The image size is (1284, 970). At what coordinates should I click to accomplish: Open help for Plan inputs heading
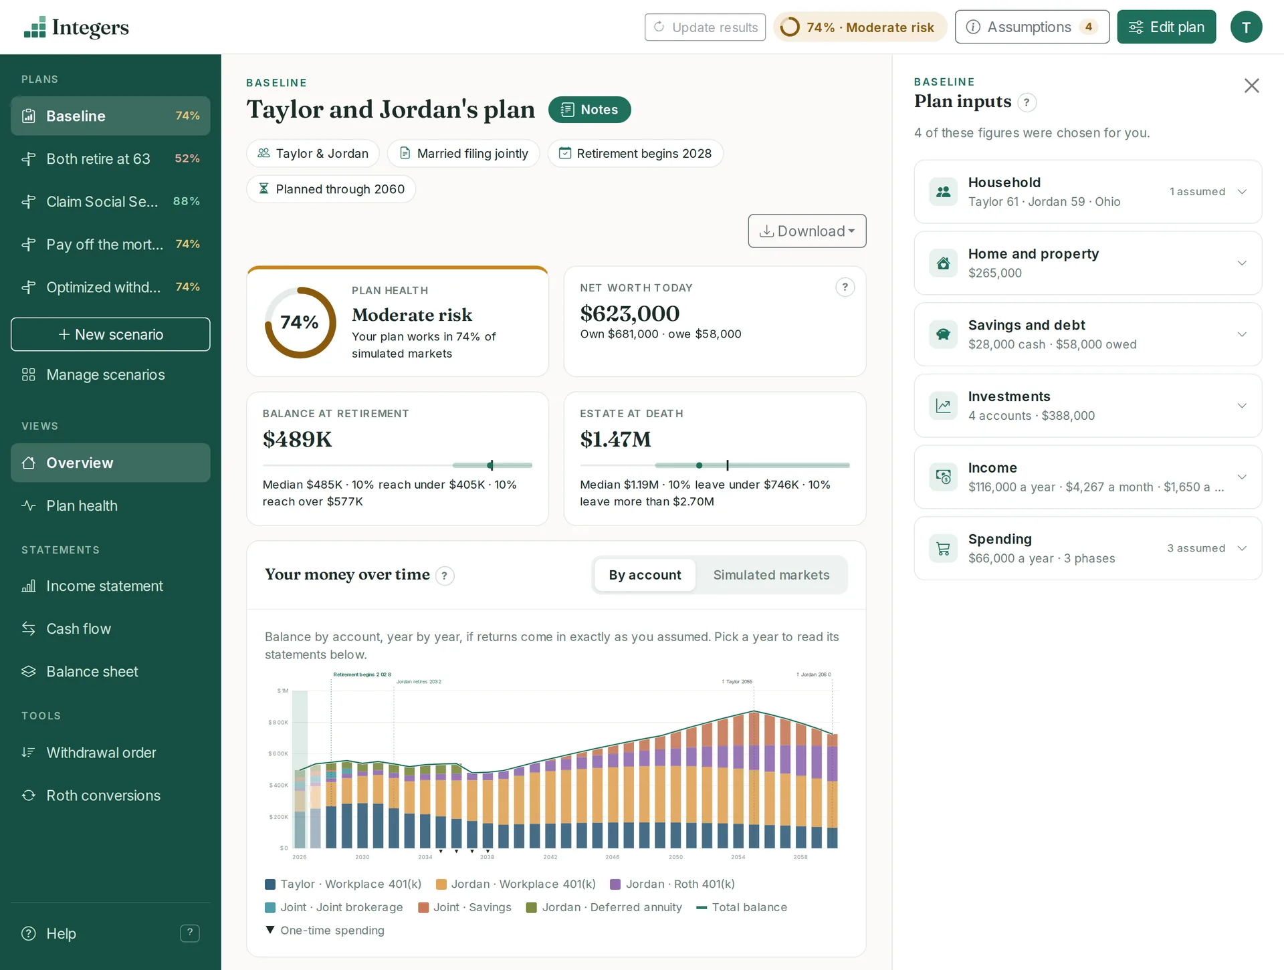coord(1027,102)
